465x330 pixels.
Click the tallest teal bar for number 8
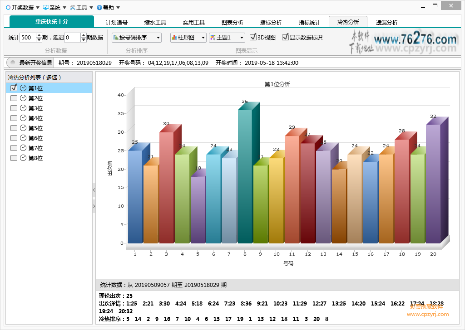[x=245, y=176]
